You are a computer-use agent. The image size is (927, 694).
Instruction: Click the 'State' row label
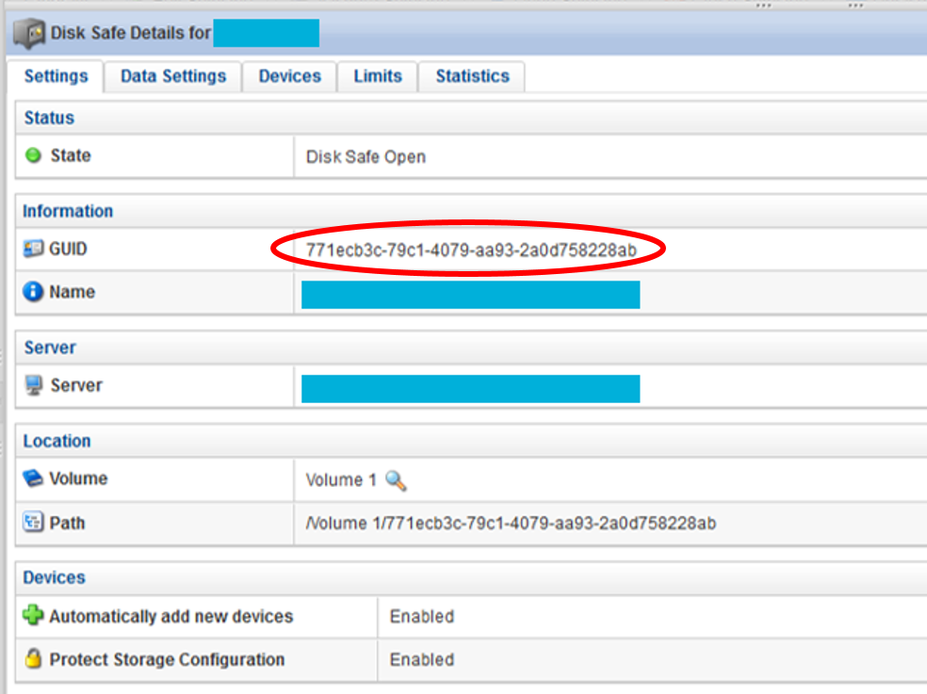(x=71, y=155)
